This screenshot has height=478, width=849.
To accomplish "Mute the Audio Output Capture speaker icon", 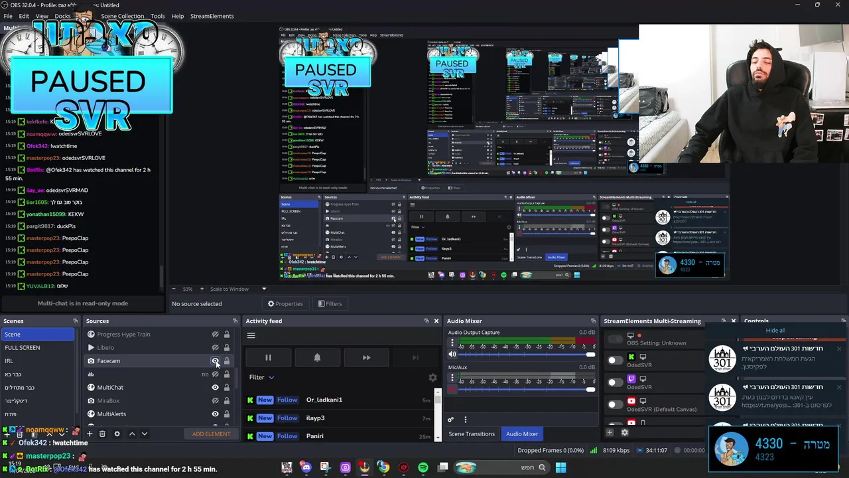I will [x=452, y=355].
